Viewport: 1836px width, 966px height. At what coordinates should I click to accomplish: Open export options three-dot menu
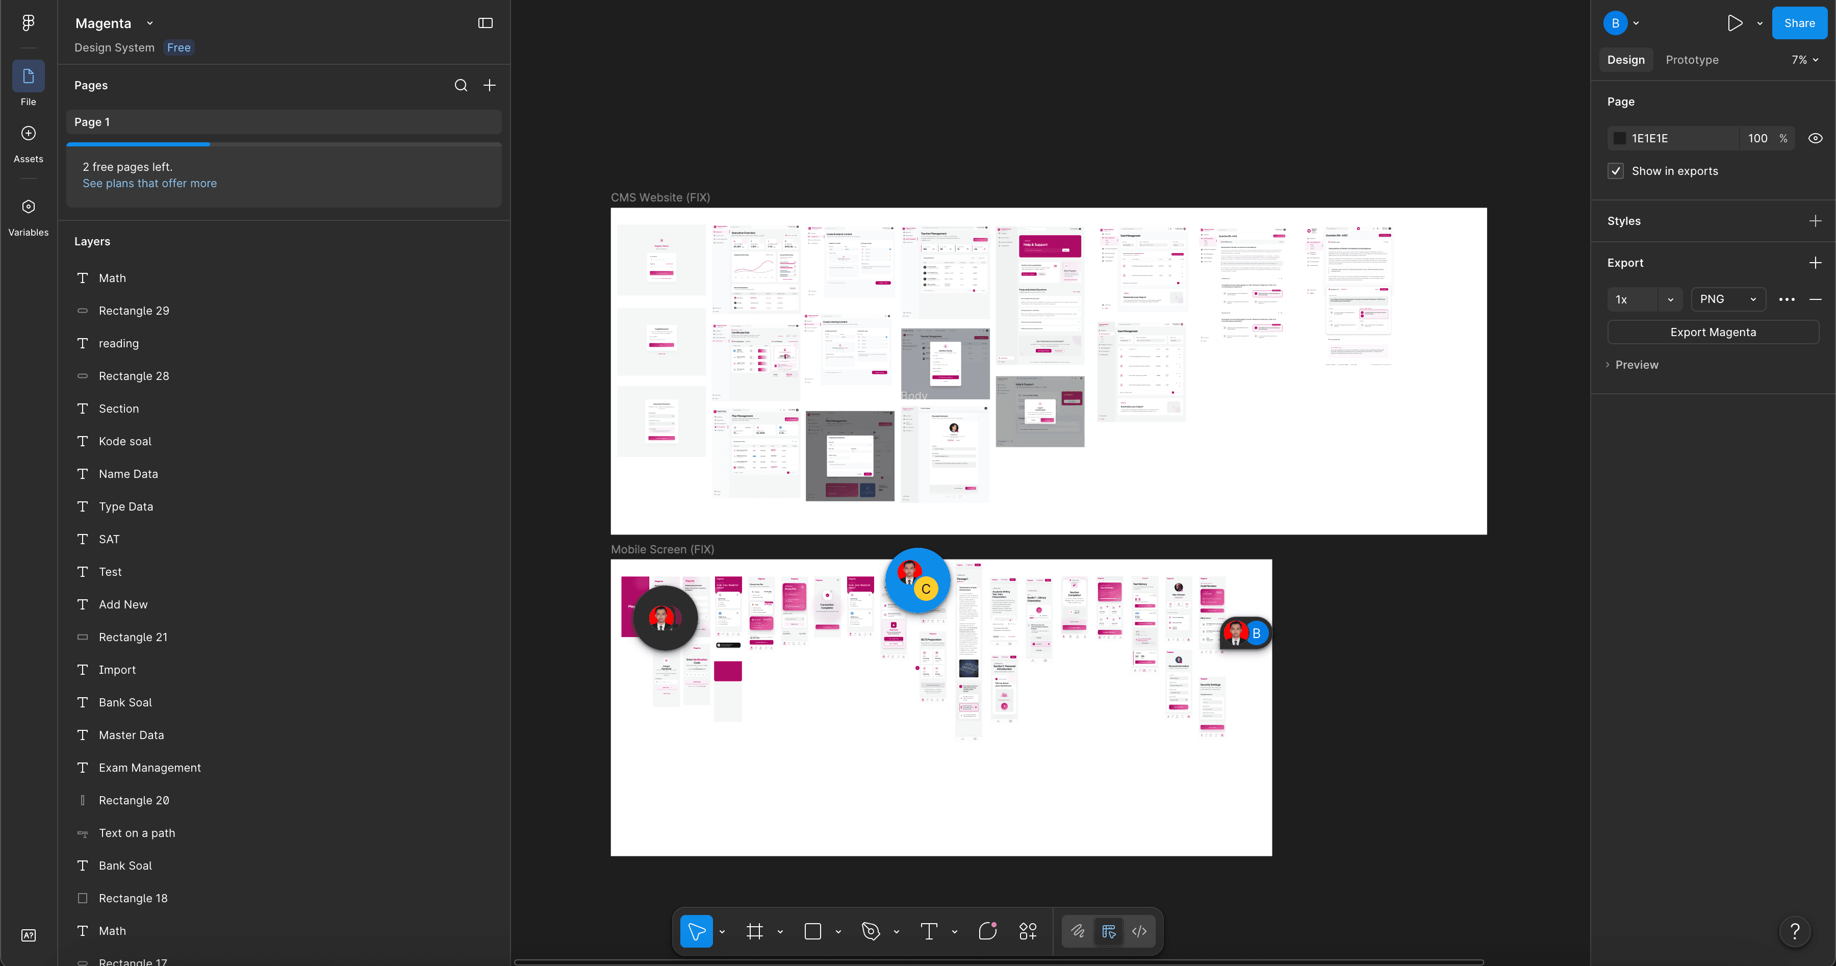pos(1787,299)
